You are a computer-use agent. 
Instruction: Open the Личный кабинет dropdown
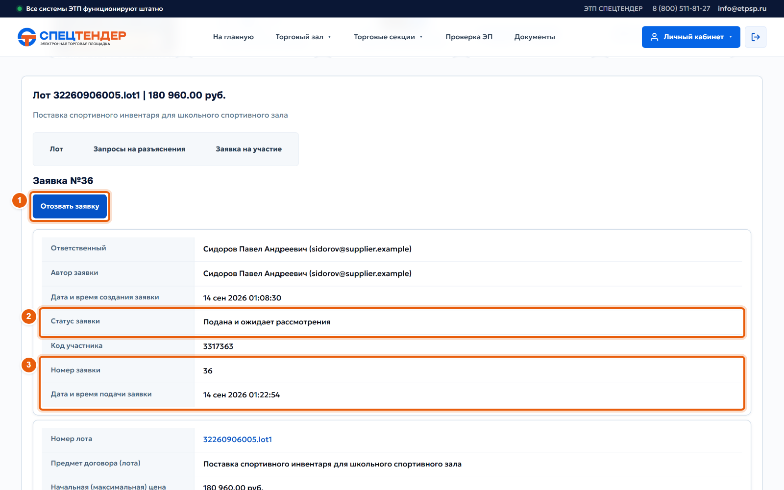[x=691, y=37]
